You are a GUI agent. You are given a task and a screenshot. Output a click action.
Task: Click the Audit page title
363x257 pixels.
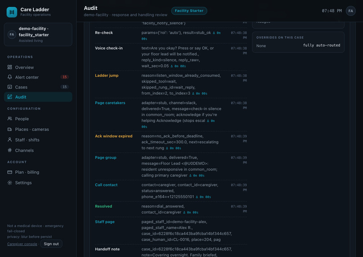click(x=91, y=8)
